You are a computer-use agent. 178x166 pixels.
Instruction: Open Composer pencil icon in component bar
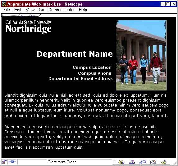point(163,162)
